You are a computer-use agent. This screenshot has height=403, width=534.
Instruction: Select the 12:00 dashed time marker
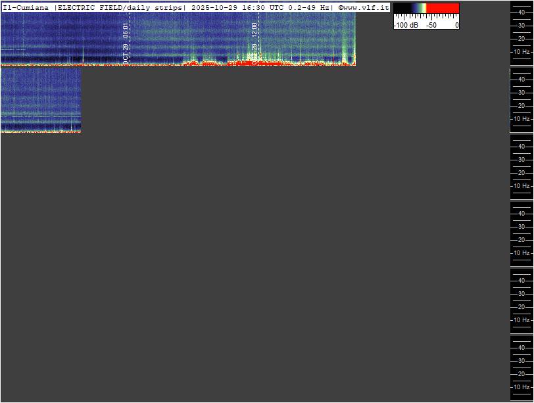pyautogui.click(x=257, y=39)
